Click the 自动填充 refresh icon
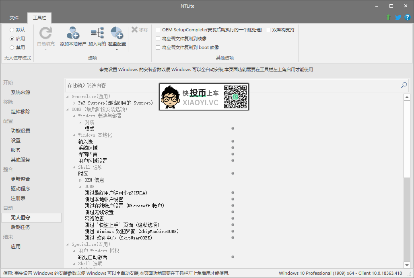The height and width of the screenshot is (278, 414). coord(45,33)
